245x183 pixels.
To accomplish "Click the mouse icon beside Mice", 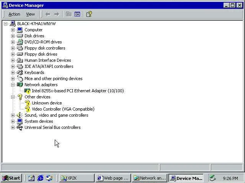I will (20, 79).
